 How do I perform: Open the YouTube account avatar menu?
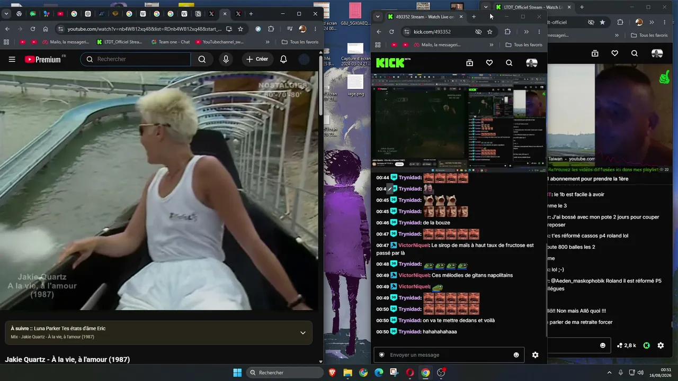point(304,59)
